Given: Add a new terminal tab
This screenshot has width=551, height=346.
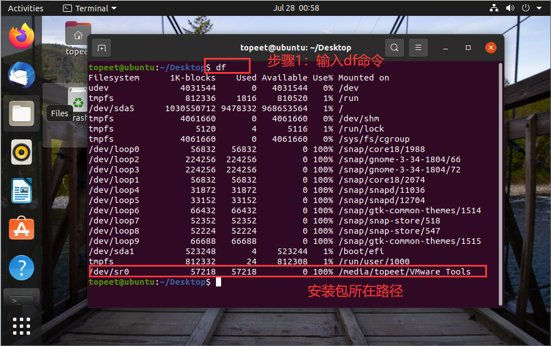Looking at the screenshot, I should click(101, 48).
